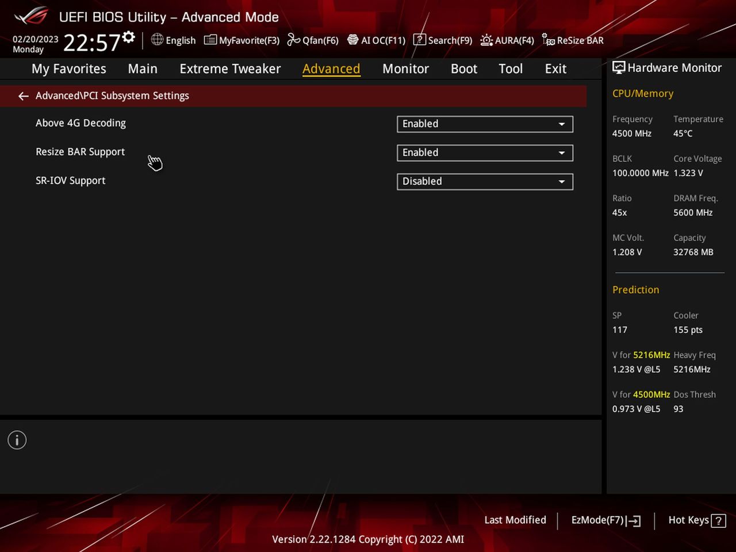Select SR-IOV Support label
The width and height of the screenshot is (736, 552).
tap(71, 181)
